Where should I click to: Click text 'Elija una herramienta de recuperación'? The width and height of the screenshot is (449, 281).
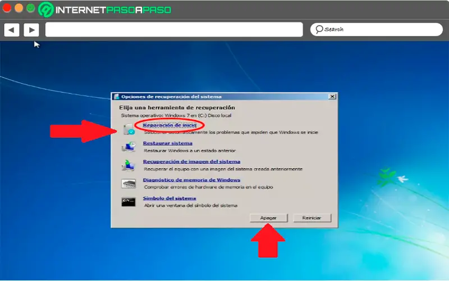(x=177, y=107)
